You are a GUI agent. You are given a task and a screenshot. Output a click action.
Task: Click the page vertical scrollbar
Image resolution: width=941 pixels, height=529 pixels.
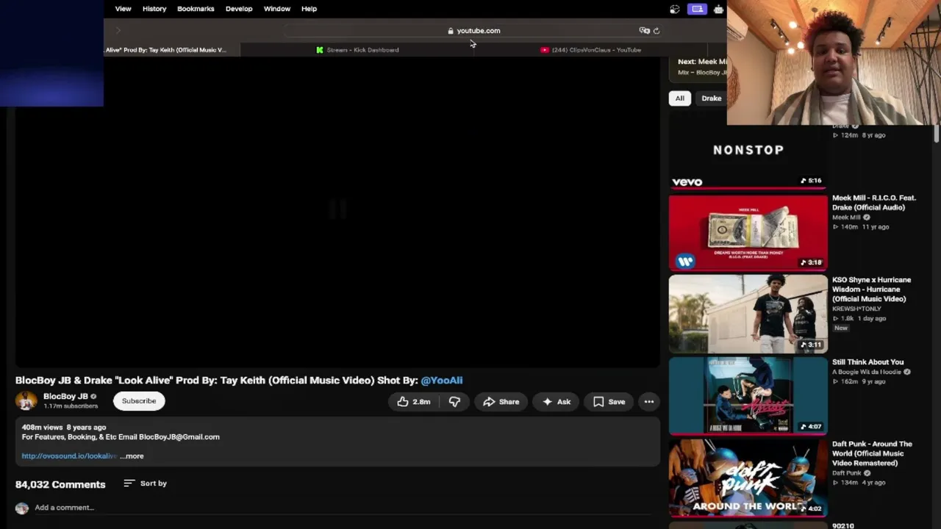coord(937,134)
